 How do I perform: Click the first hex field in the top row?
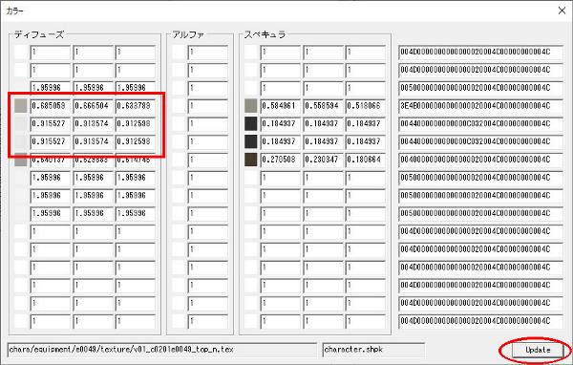coord(480,53)
